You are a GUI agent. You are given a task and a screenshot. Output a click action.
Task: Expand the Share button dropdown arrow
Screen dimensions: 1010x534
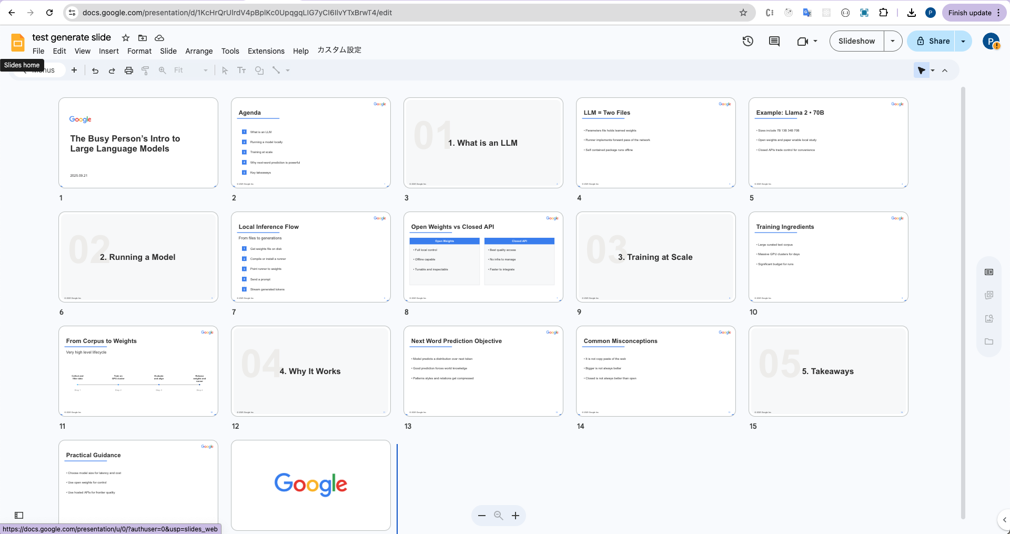pos(963,41)
